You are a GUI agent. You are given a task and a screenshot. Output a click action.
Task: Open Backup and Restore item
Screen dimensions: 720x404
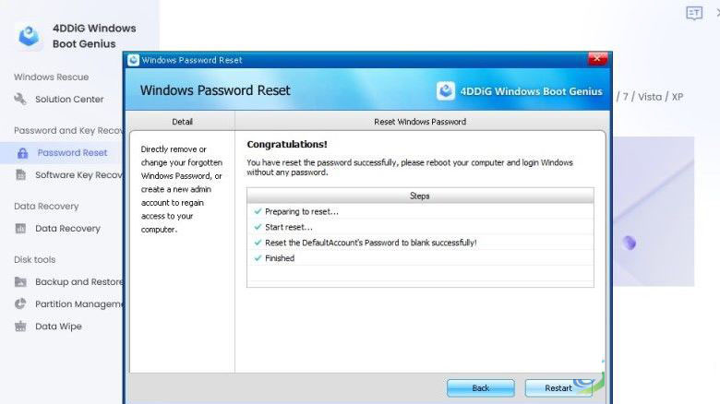tap(79, 281)
